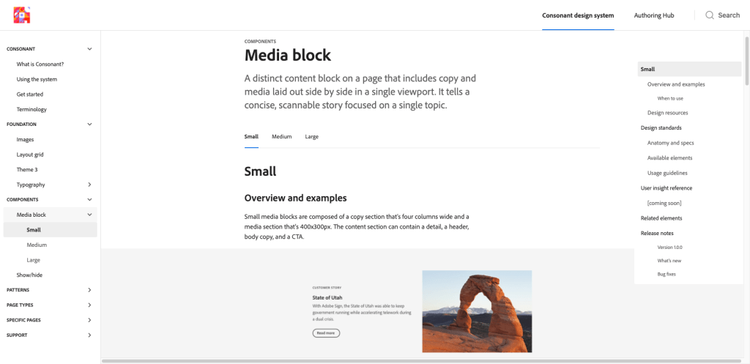
Task: Jump to Usage guidelines in outline
Action: point(667,173)
